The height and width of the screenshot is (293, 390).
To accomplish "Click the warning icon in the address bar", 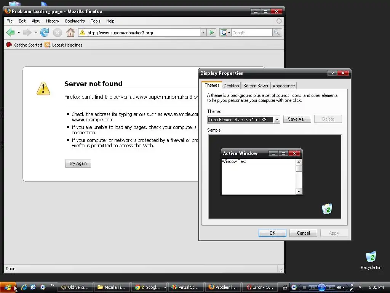I will [x=82, y=33].
